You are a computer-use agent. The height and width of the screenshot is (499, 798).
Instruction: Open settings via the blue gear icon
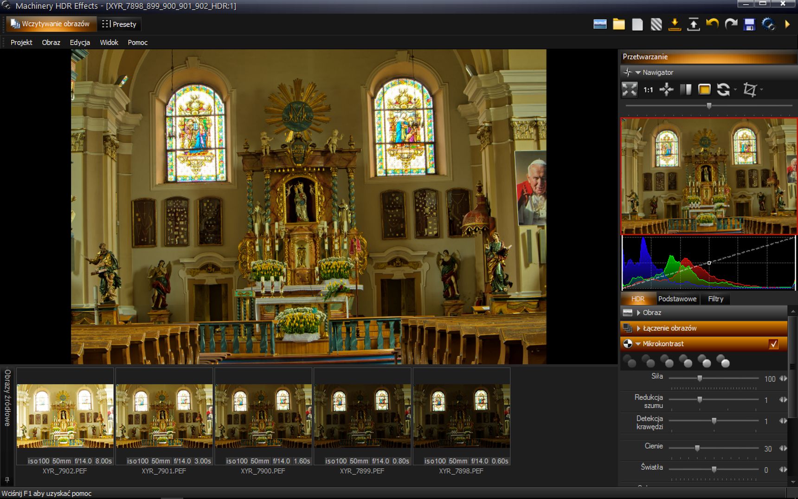tap(768, 24)
